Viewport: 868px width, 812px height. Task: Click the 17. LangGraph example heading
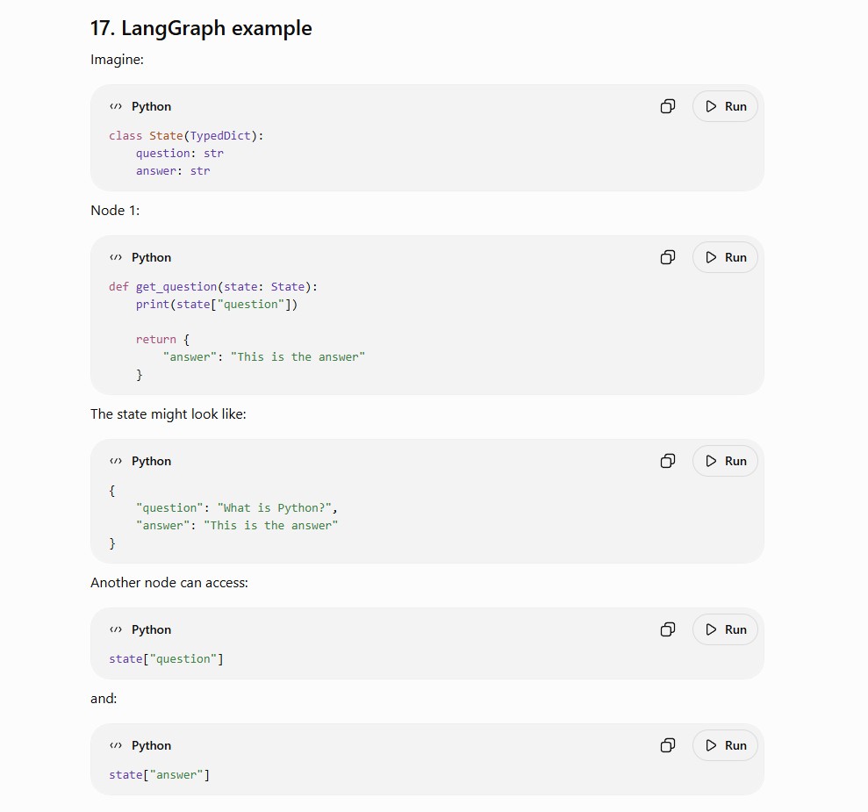click(x=201, y=28)
